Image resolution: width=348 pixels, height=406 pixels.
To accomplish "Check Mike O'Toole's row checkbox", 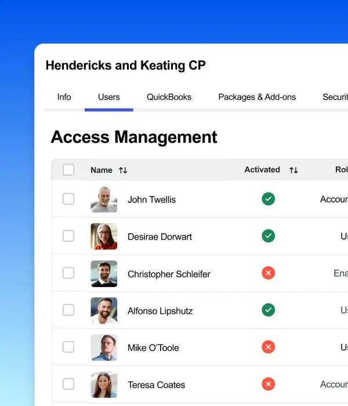I will point(68,347).
